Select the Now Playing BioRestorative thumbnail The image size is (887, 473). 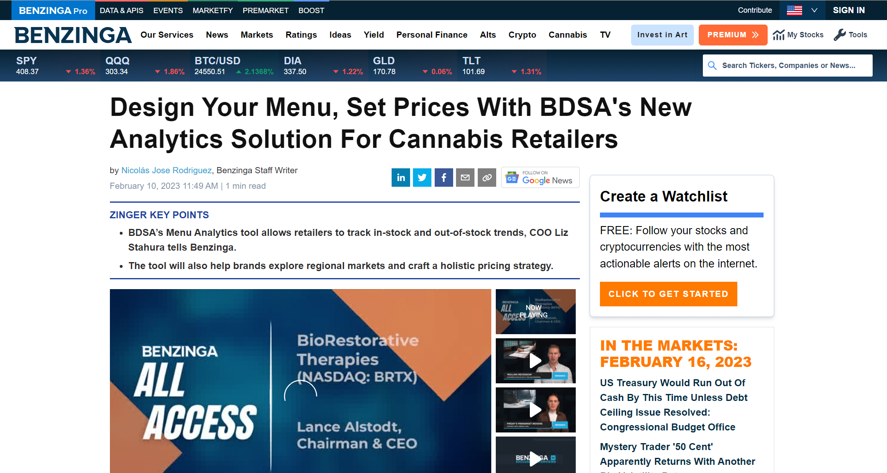point(536,312)
